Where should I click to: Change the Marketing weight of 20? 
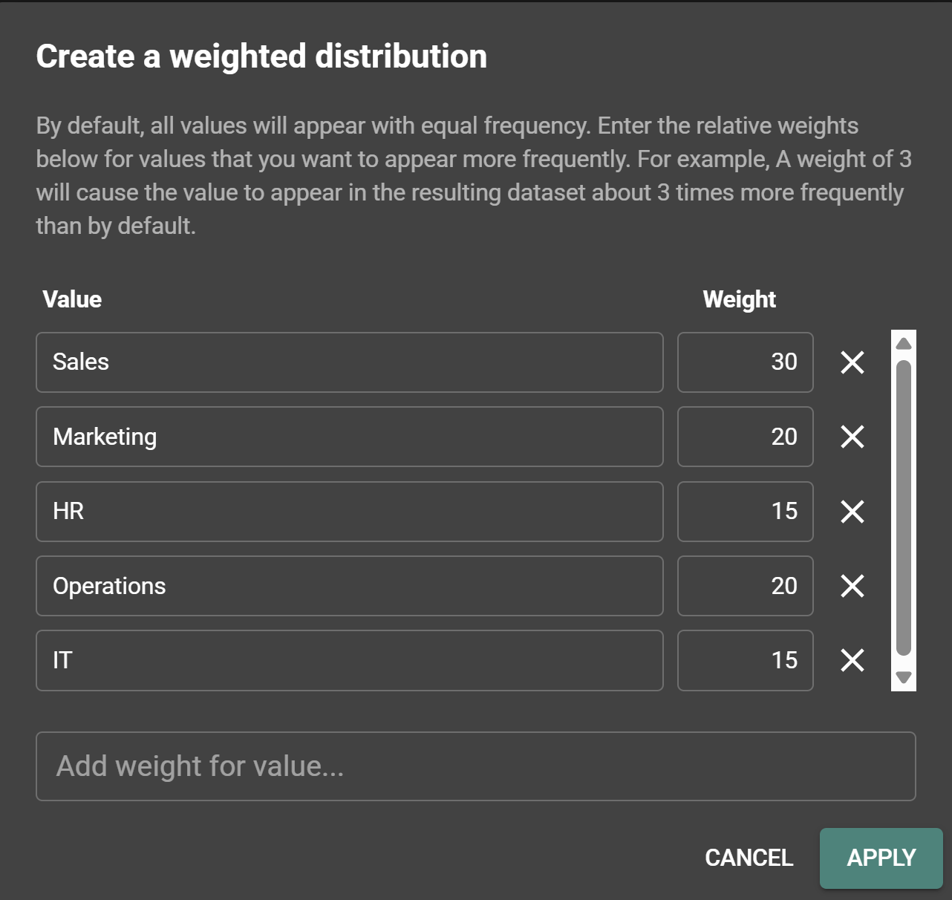pyautogui.click(x=745, y=437)
